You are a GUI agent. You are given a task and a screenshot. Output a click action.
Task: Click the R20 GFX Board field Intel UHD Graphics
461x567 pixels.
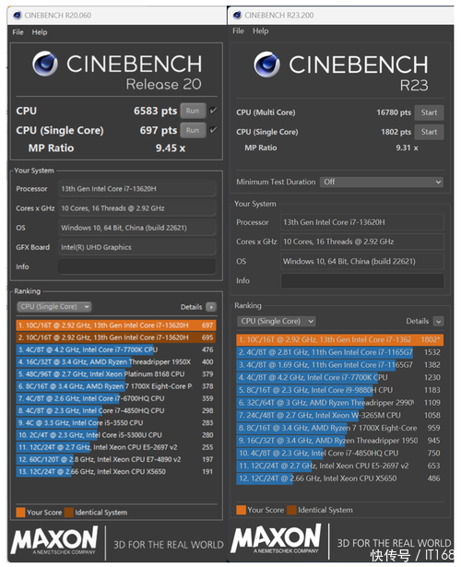coord(137,247)
